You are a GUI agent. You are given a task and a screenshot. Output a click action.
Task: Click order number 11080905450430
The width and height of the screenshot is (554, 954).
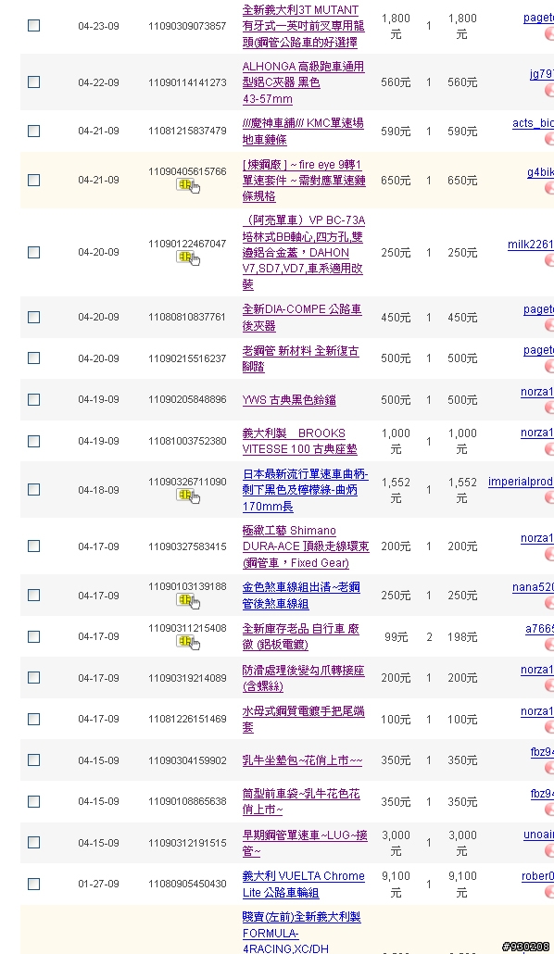(187, 884)
